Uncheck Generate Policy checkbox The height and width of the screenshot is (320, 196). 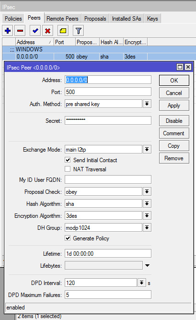click(68, 238)
